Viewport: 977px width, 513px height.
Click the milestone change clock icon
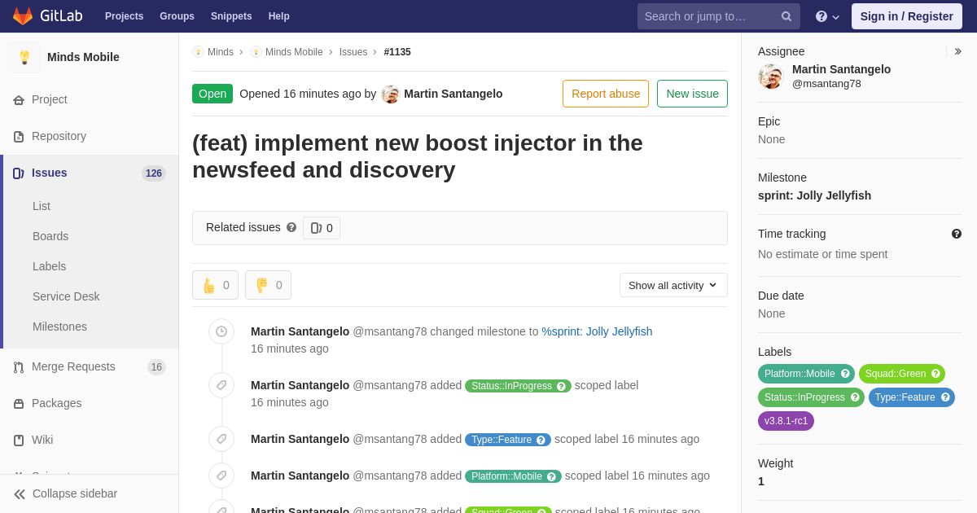tap(221, 331)
